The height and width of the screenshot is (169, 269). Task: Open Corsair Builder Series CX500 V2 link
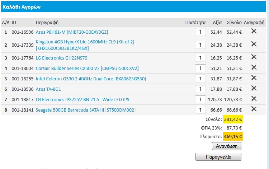tap(87, 68)
